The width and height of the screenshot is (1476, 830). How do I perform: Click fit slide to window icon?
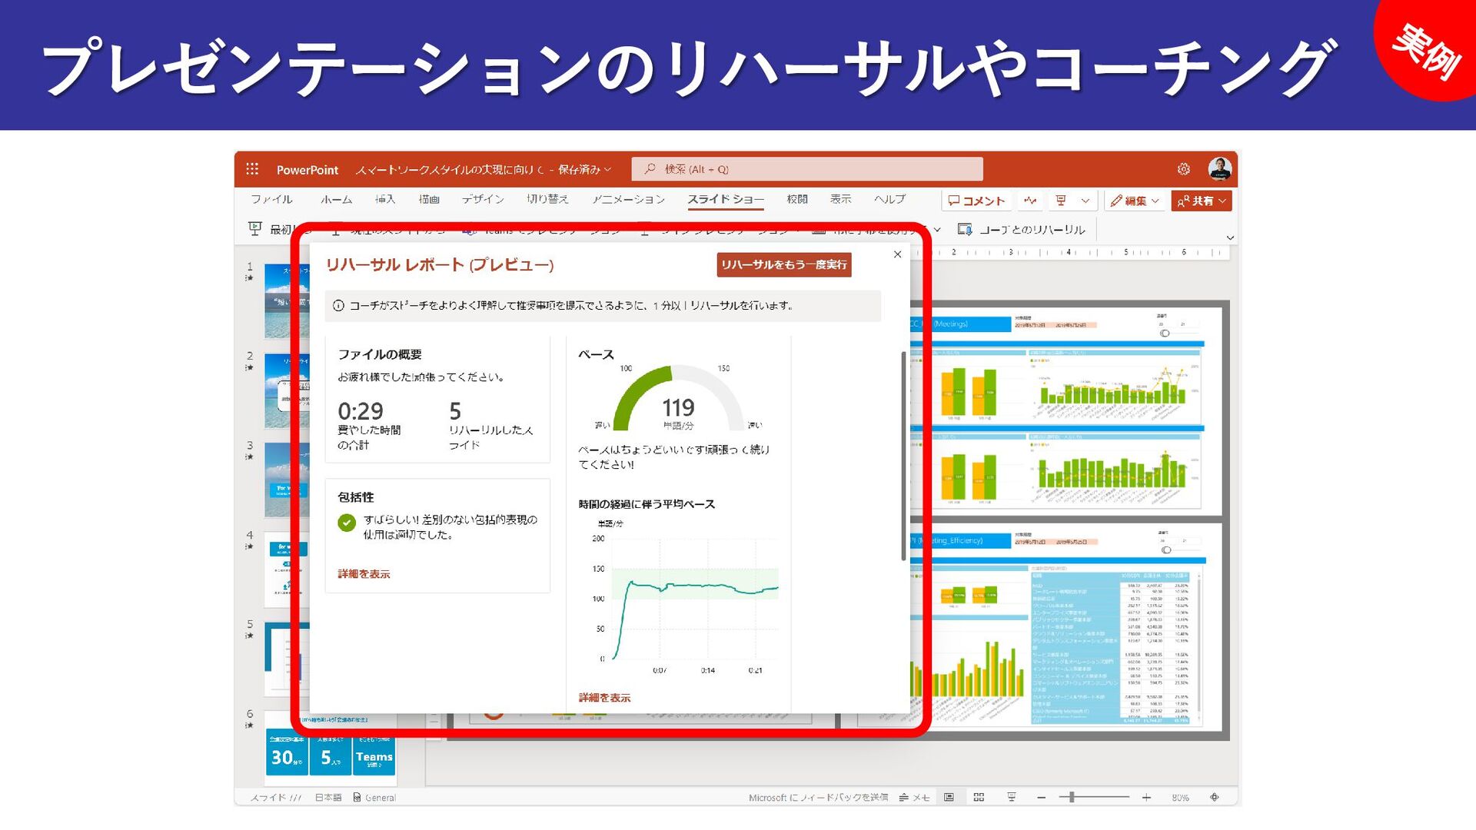(x=1215, y=798)
